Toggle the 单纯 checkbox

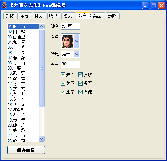pos(80,92)
